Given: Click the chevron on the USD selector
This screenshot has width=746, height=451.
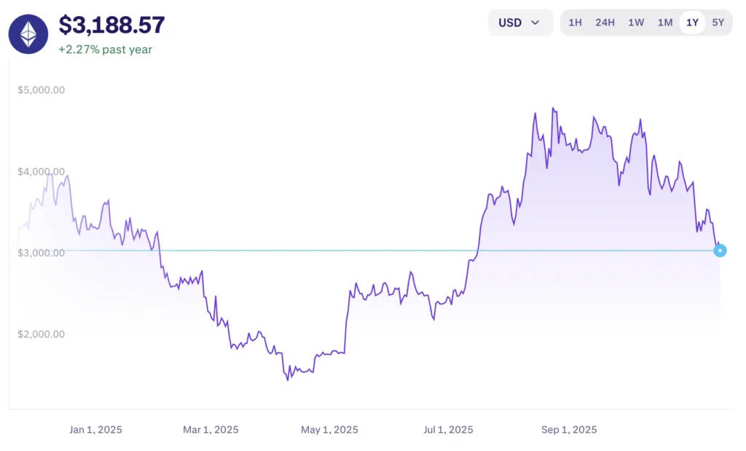Looking at the screenshot, I should click(535, 23).
